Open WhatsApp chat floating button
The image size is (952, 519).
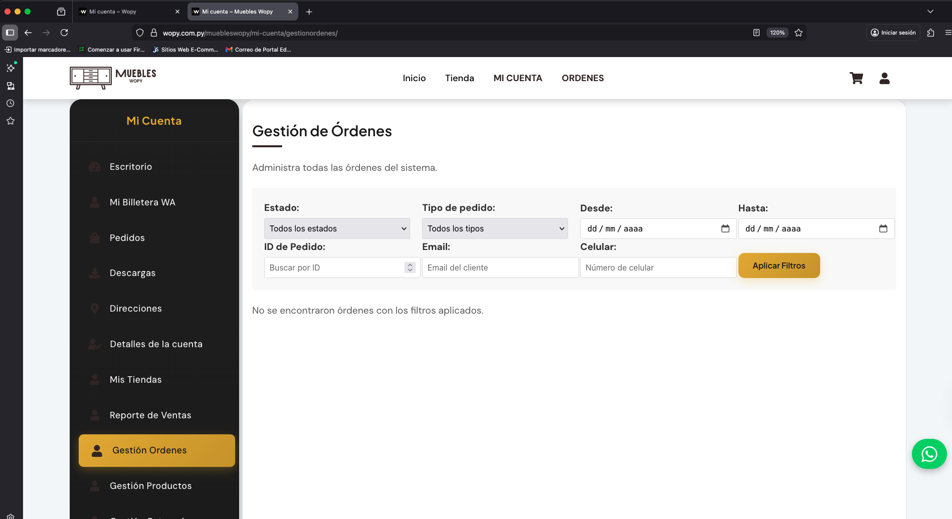(929, 454)
